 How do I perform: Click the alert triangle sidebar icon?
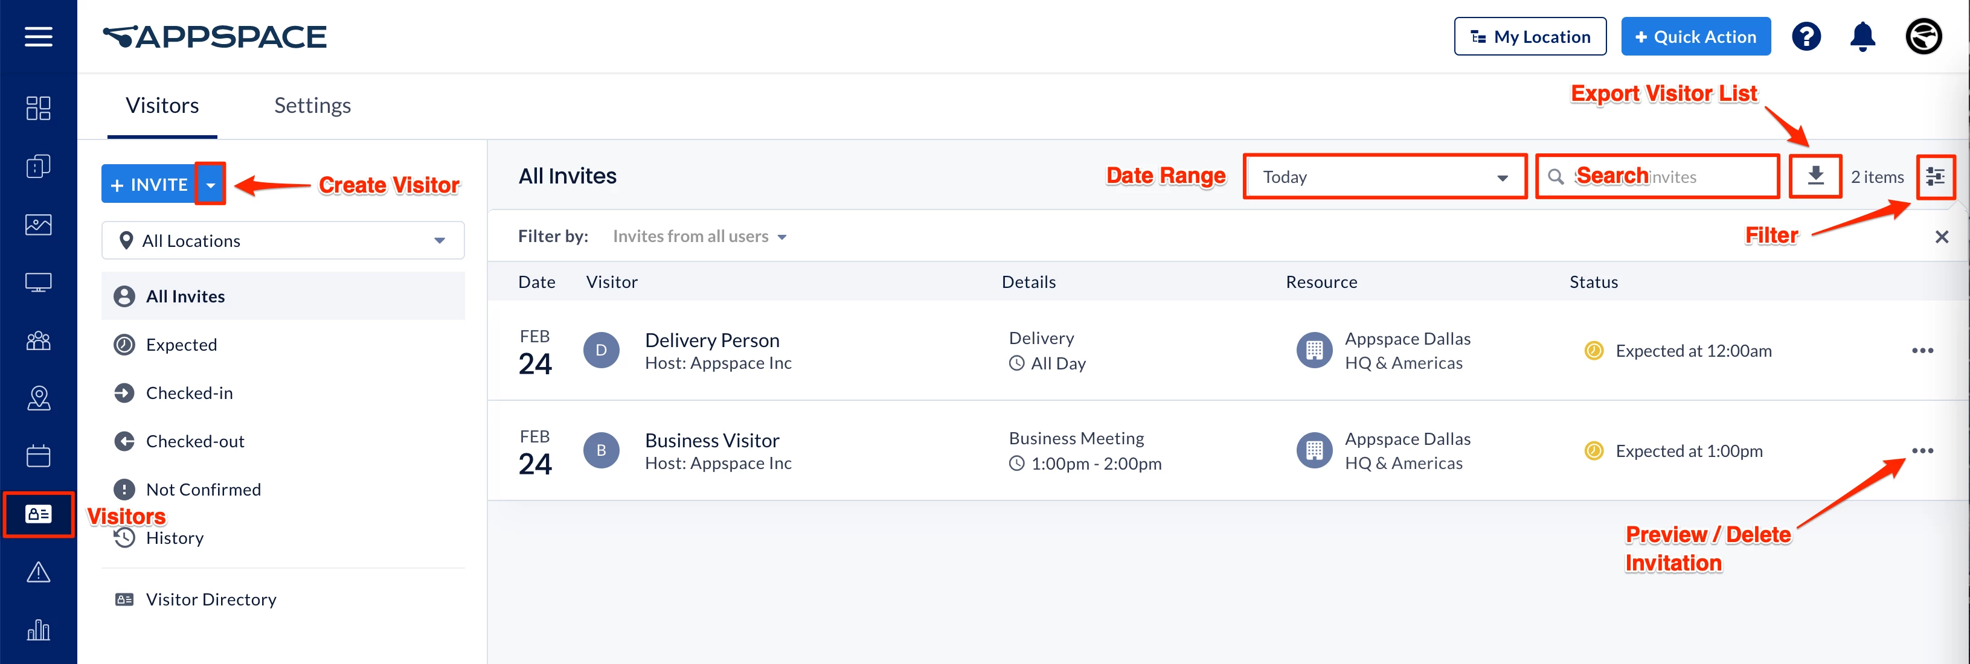[x=38, y=572]
